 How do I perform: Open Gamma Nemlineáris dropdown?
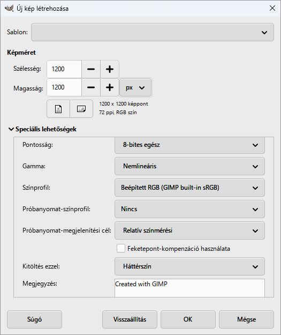(x=189, y=166)
